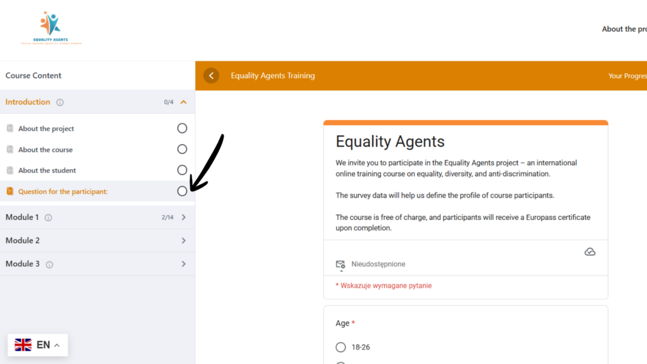
Task: Collapse the Introduction section chevron
Action: pyautogui.click(x=183, y=102)
